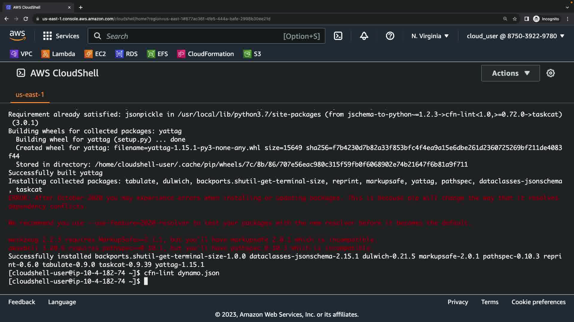
Task: Open the EC2 favorite shortcut
Action: click(95, 54)
